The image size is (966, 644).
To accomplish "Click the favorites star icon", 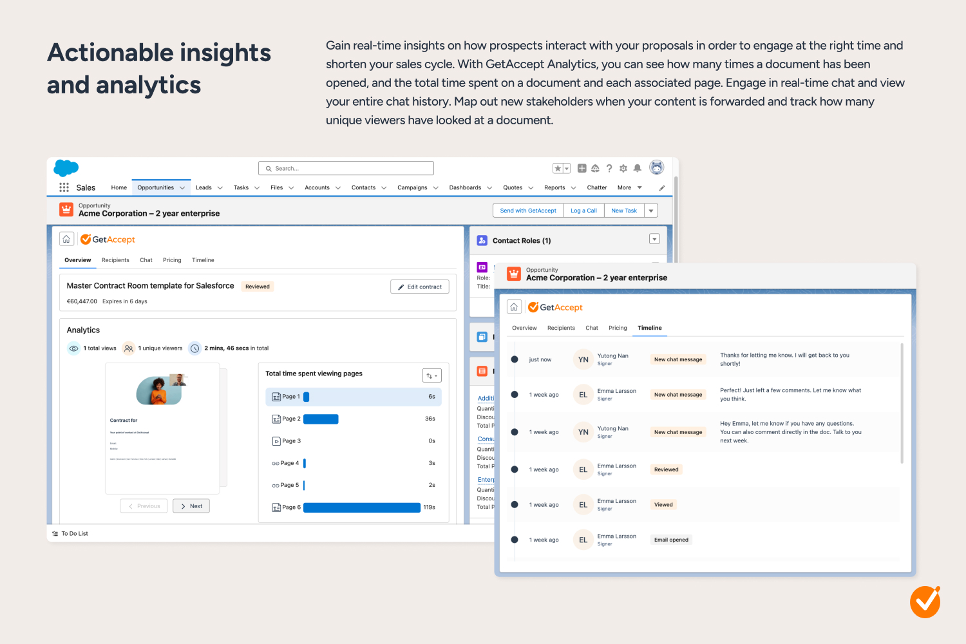I will coord(558,168).
